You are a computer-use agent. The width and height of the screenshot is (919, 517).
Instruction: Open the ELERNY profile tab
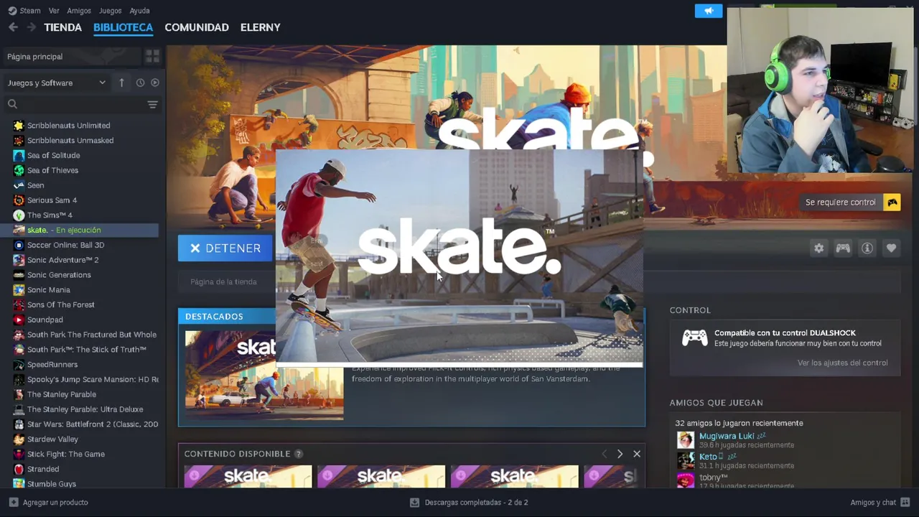coord(260,27)
